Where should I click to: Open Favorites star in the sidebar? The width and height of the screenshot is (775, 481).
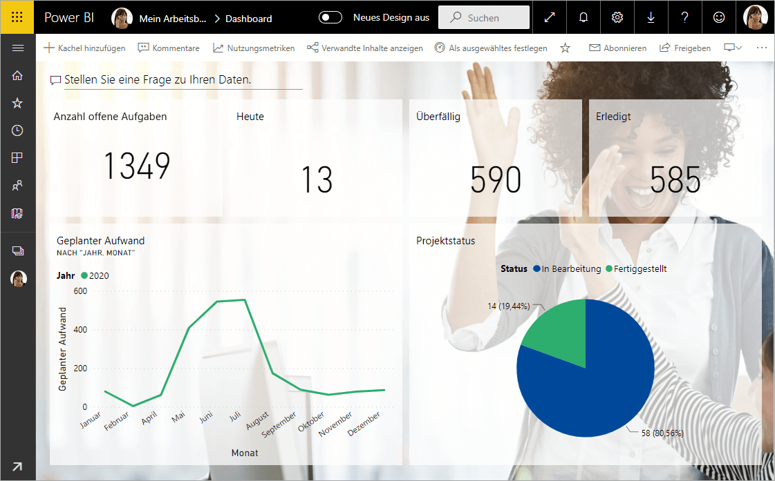point(17,103)
